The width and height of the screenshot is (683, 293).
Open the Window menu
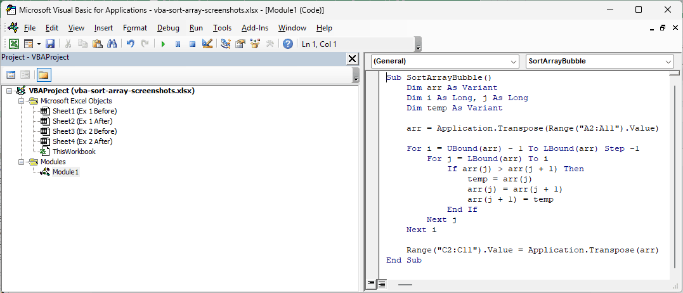point(292,28)
